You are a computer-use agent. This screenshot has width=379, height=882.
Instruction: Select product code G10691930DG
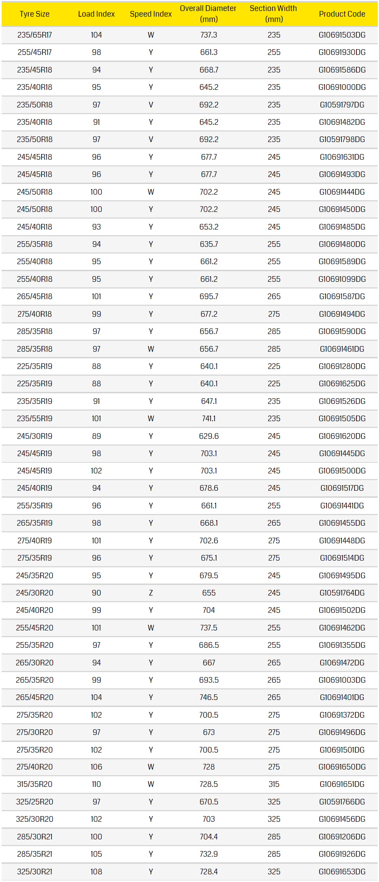(x=342, y=52)
